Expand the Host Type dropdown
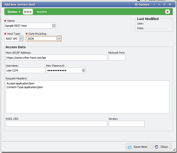 click(x=21, y=39)
